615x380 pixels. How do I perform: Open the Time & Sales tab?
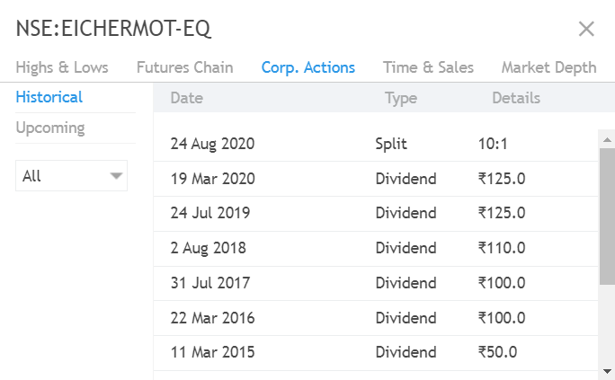(x=428, y=67)
